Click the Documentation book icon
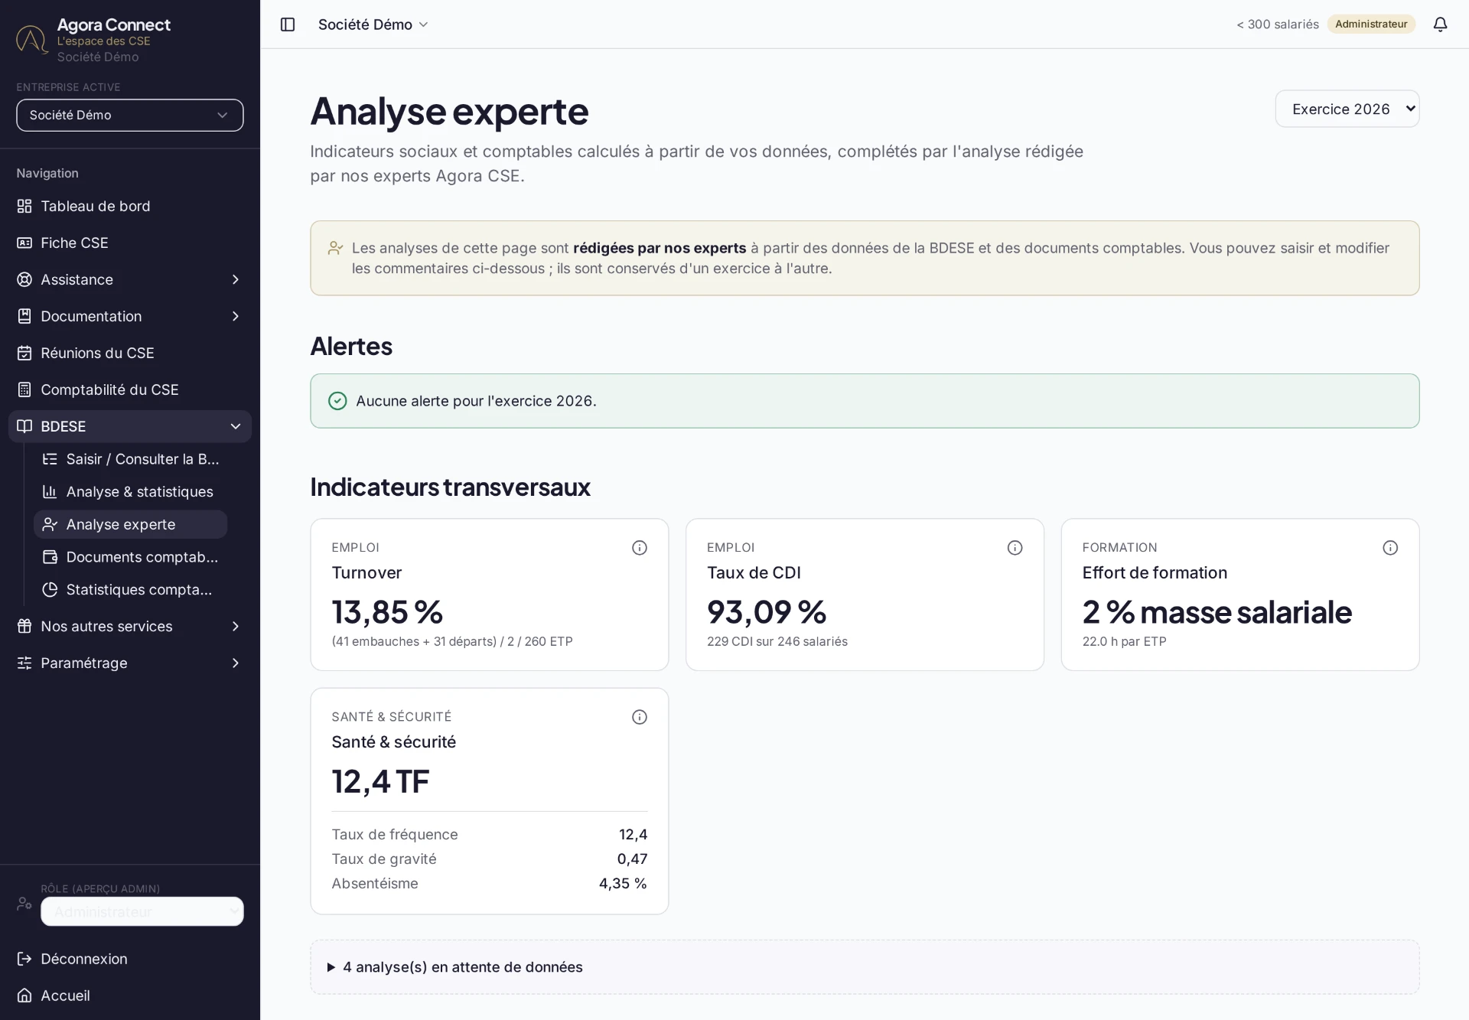 point(24,316)
